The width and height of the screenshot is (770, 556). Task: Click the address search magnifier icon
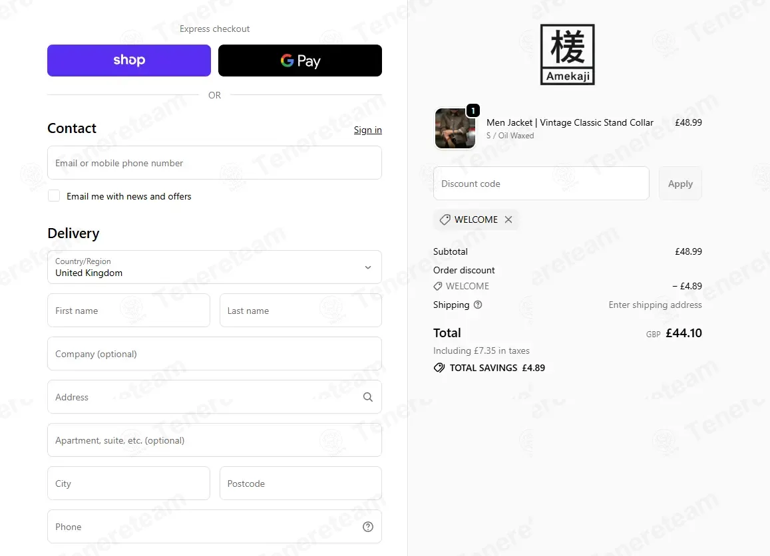(368, 397)
